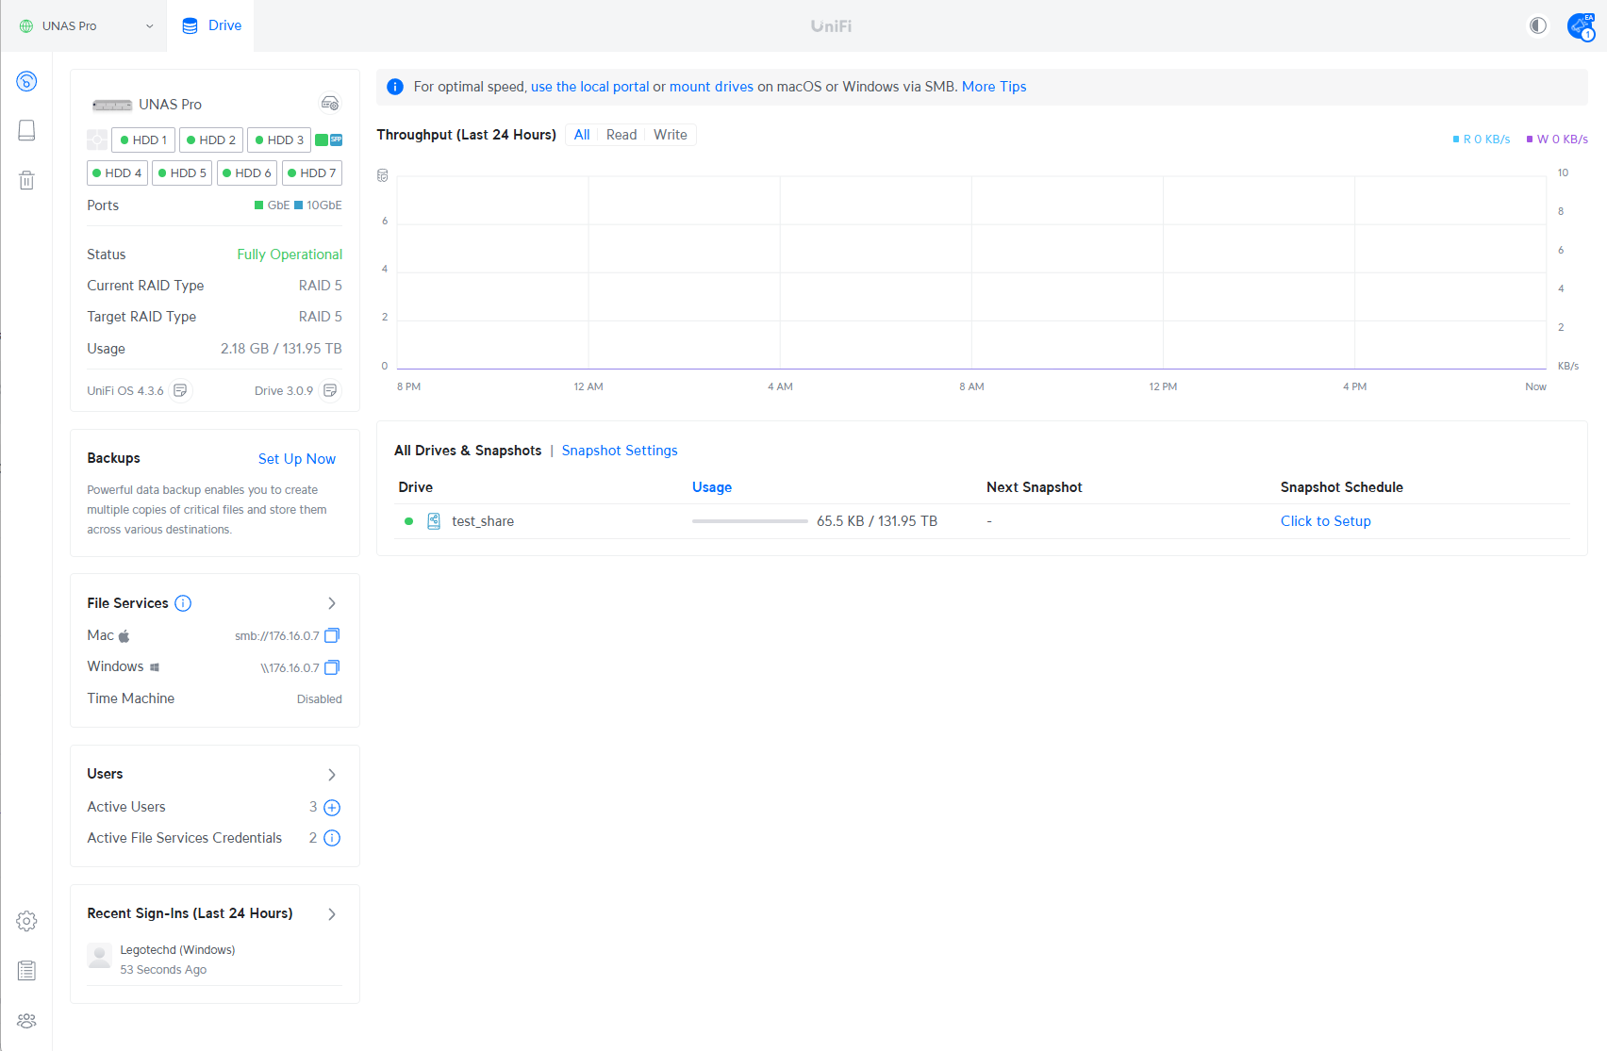Click Usage value 2.18 GB / 131.95 TB
The image size is (1607, 1051).
tap(281, 349)
